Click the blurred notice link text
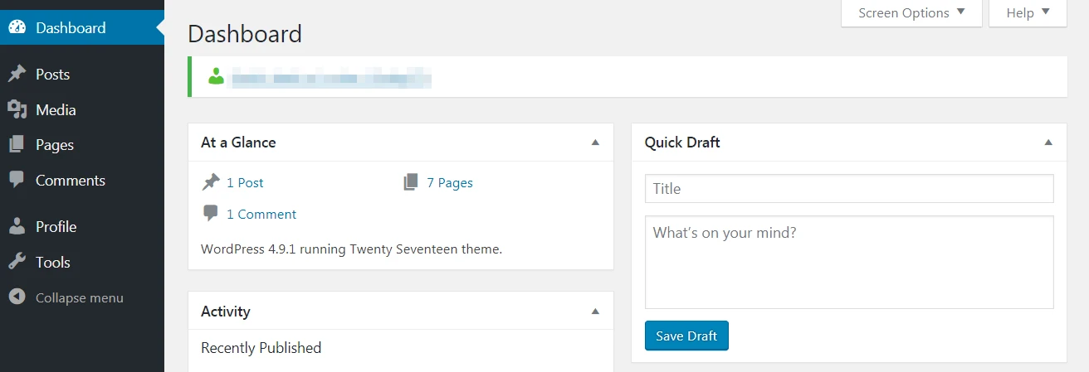The width and height of the screenshot is (1089, 372). click(331, 79)
